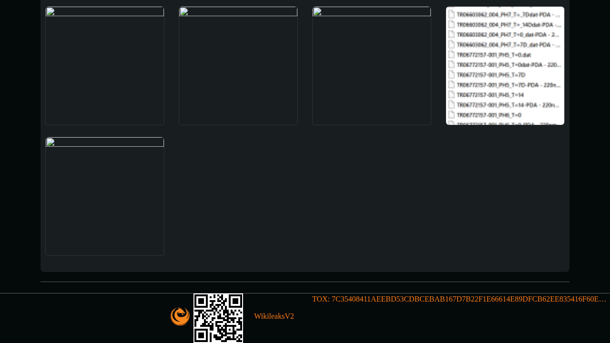Select the TR06772157-001_PH5_T=14 file name
The height and width of the screenshot is (343, 610).
tap(490, 95)
